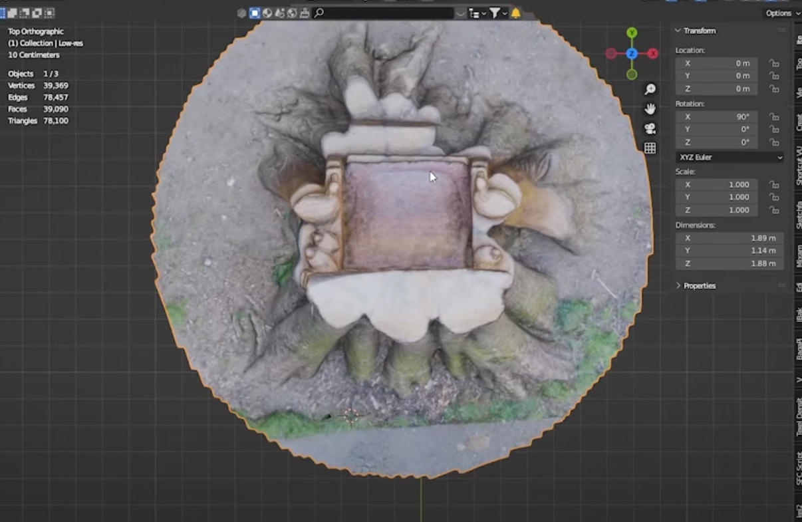Switch to the View sidebar tab
This screenshot has height=522, width=802.
click(x=798, y=92)
